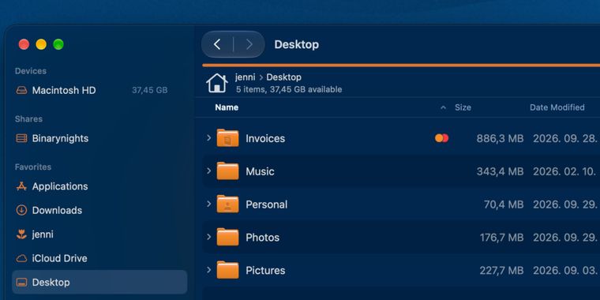Click jenni in the path breadcrumb

(245, 77)
